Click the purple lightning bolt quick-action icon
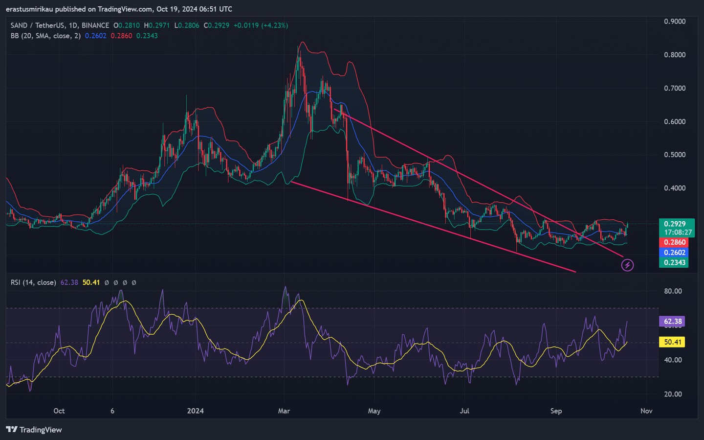 [627, 265]
